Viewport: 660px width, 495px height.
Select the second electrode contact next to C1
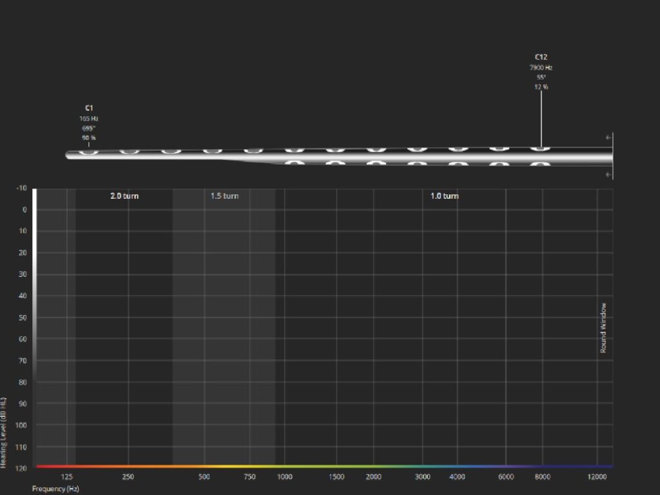(x=129, y=151)
